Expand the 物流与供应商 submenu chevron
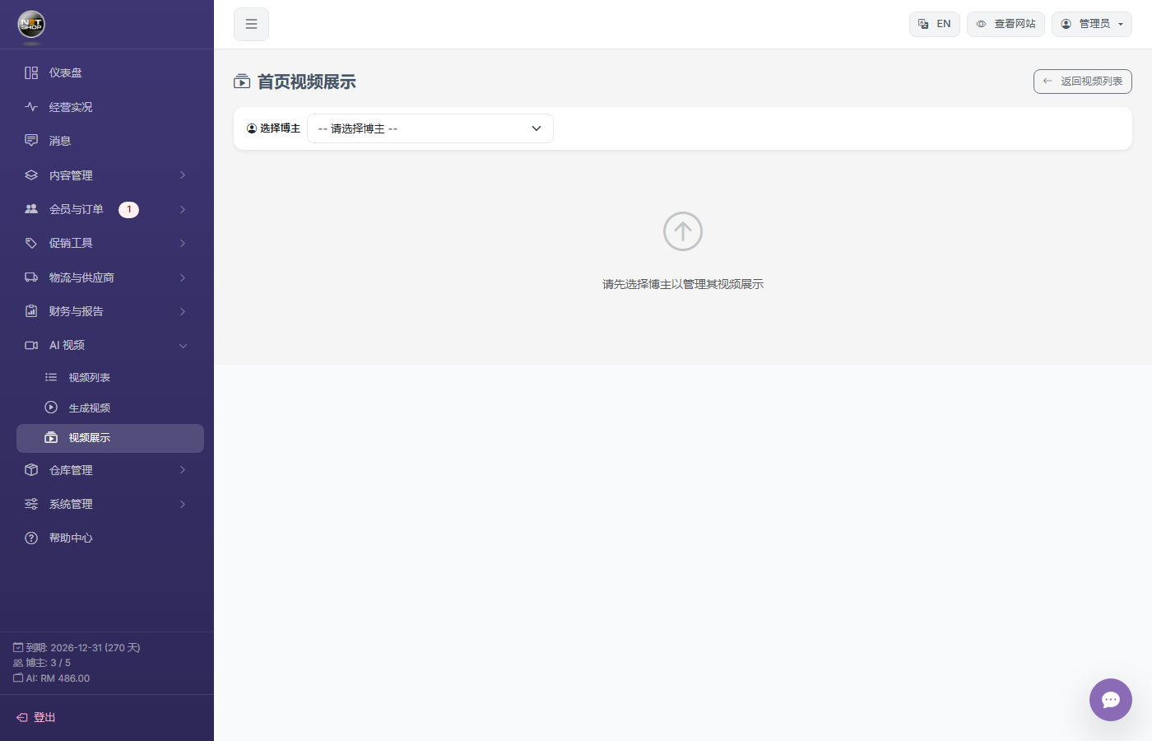 [x=183, y=277]
